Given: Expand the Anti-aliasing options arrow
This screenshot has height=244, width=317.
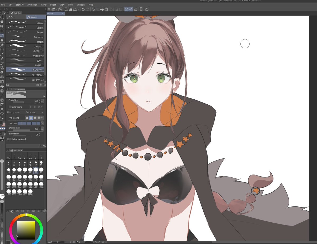Looking at the screenshot, I should click(42, 118).
